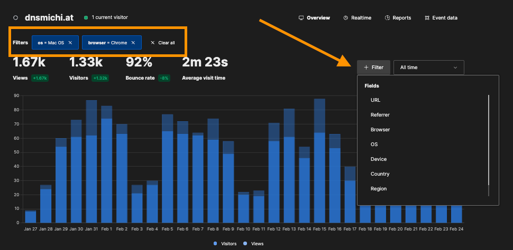Remove the Chrome browser filter chip
The image size is (513, 250).
[x=133, y=43]
